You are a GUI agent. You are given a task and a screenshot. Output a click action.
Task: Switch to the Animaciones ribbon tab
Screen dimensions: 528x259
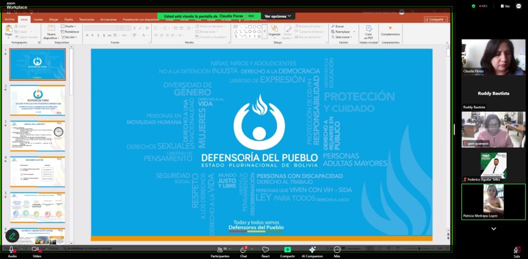click(x=108, y=20)
